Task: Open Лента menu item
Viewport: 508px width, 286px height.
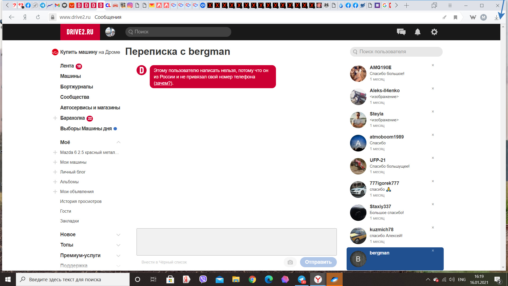Action: coord(67,66)
